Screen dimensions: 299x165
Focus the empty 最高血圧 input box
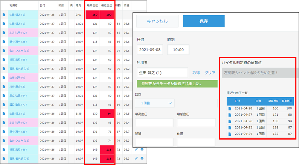click(154, 123)
